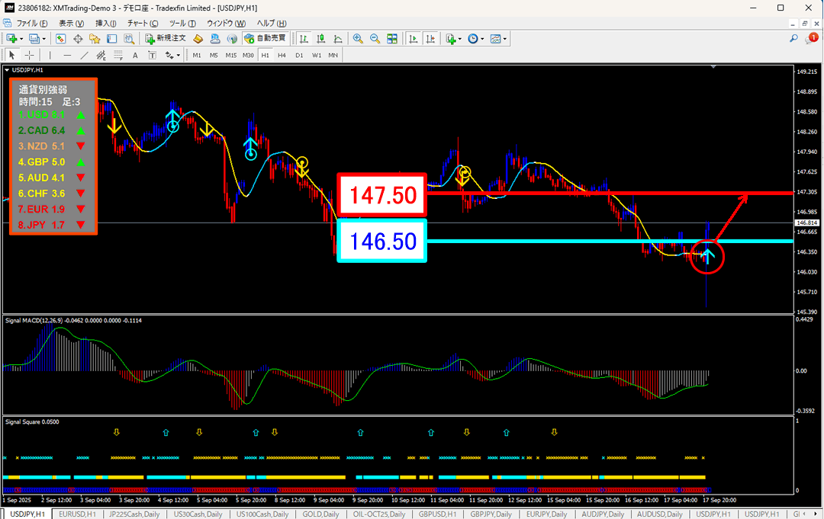The height and width of the screenshot is (519, 824).
Task: Switch to GBPJPY,Daily chart tab
Action: [491, 514]
